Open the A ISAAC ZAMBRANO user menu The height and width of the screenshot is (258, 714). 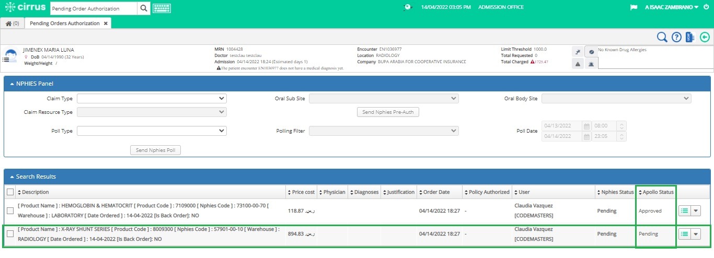(x=672, y=7)
